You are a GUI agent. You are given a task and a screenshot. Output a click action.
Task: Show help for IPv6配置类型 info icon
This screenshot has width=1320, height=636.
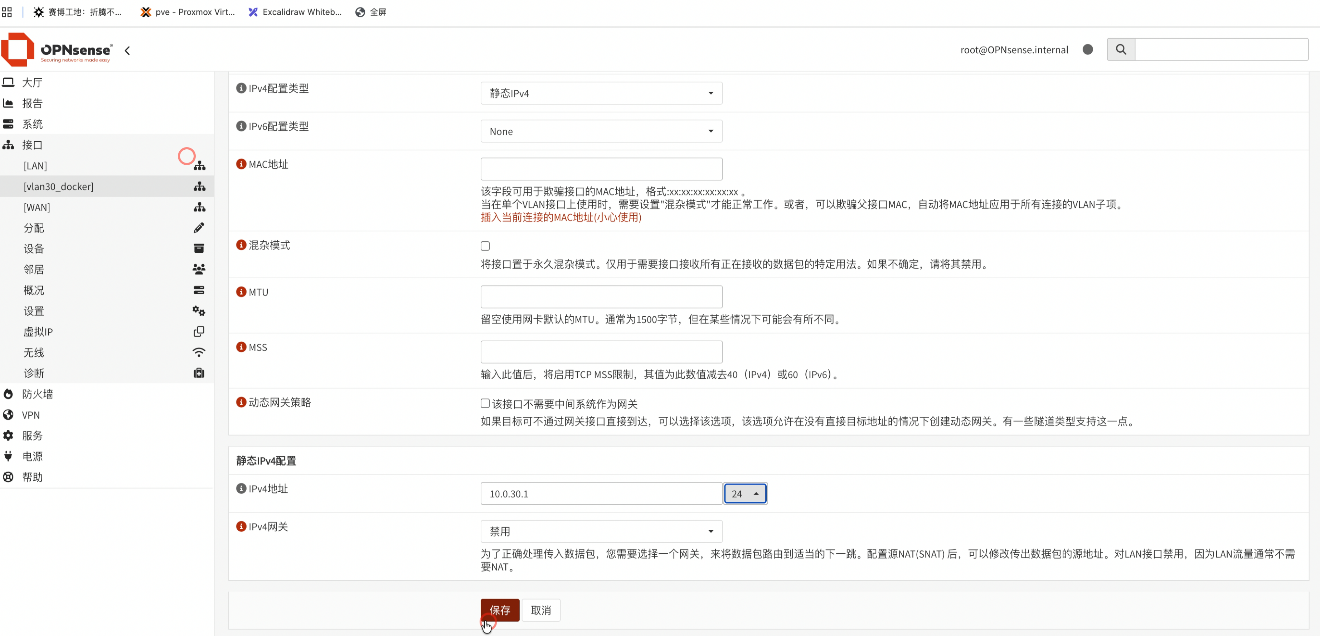pos(241,126)
